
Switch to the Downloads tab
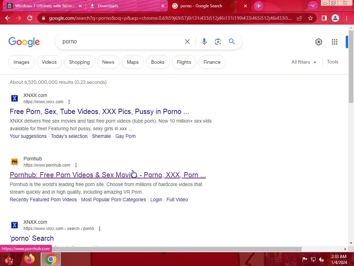pyautogui.click(x=127, y=6)
